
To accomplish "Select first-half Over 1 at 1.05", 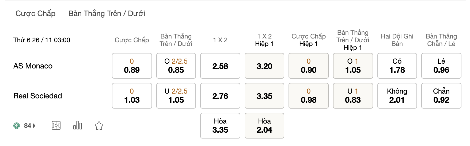I will [353, 66].
